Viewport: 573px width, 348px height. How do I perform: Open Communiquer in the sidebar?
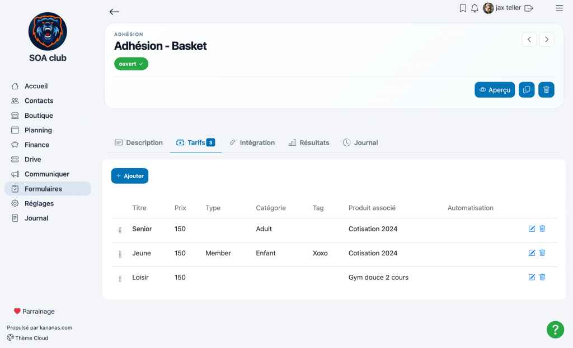click(x=48, y=174)
